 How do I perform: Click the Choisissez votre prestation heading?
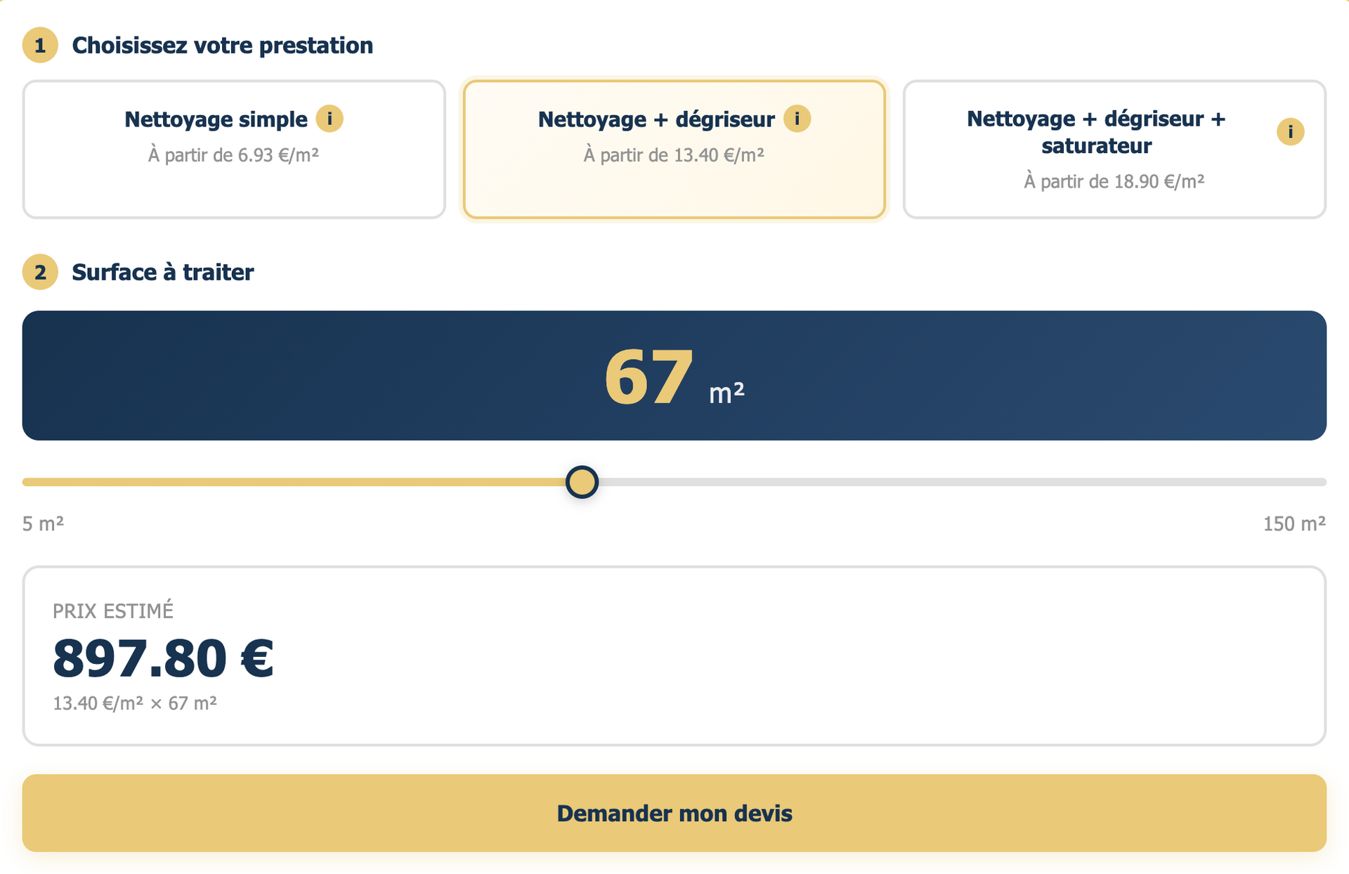click(x=222, y=45)
